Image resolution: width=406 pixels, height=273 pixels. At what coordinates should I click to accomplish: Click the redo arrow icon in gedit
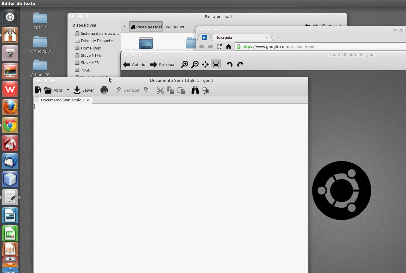coord(146,90)
